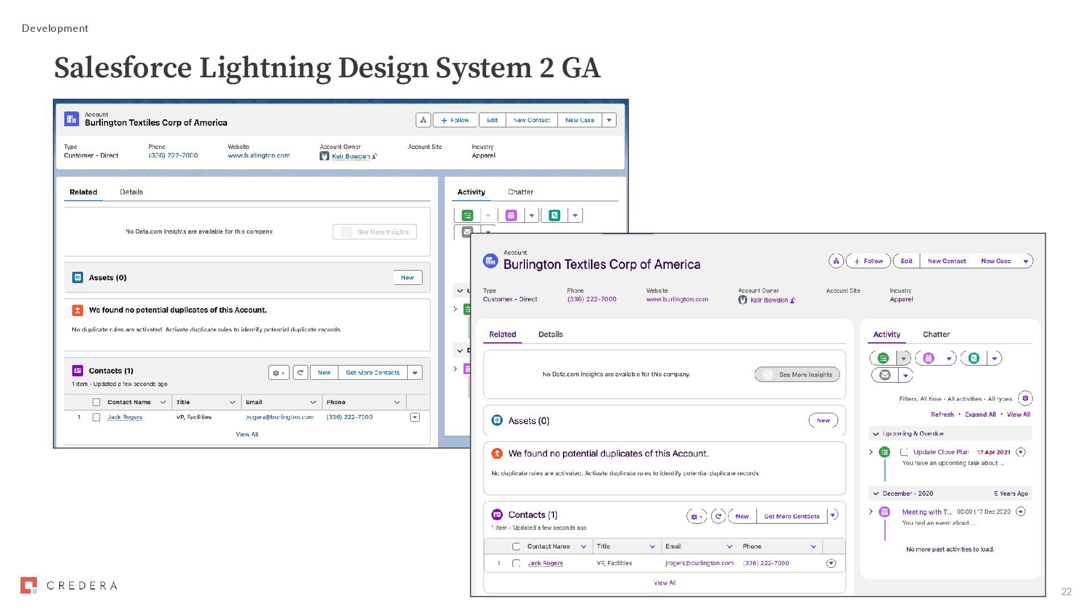
Task: Check Jack Rogers row checkbox in blue view
Action: [96, 417]
